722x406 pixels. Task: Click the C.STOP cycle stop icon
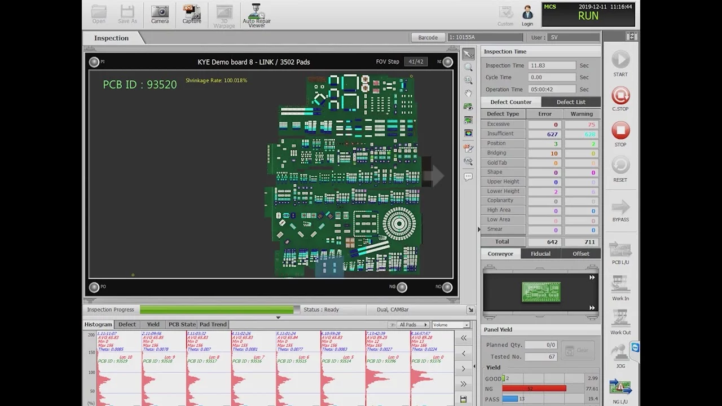click(620, 96)
